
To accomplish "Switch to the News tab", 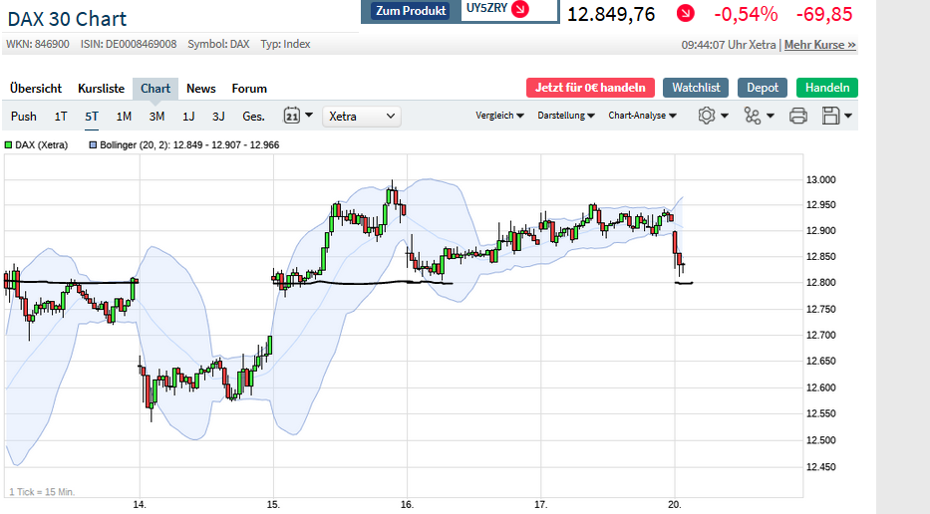I will 200,88.
